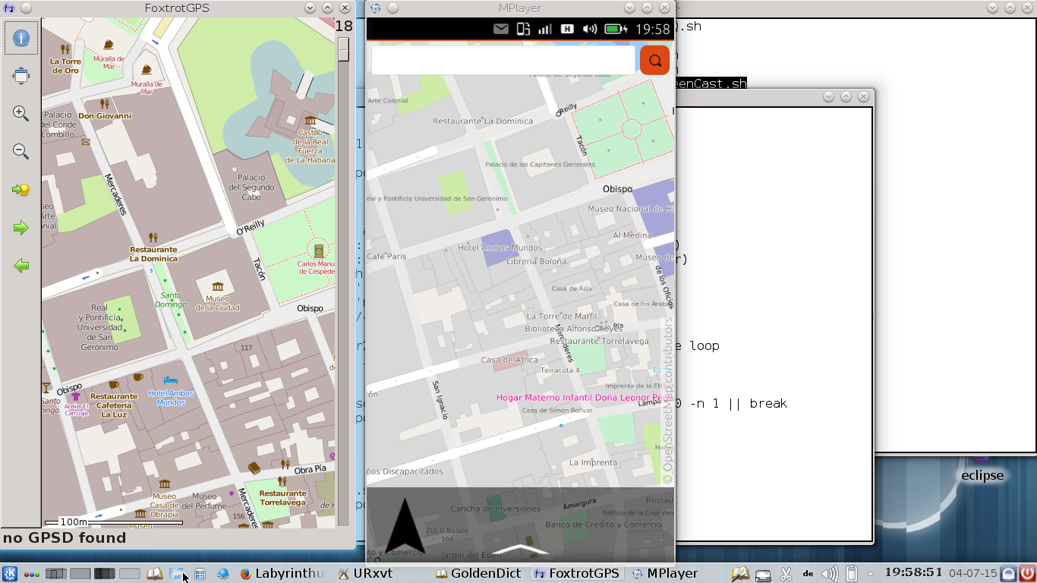
Task: Toggle fullscreen mode in FoxtrotGPS toolbar
Action: pos(21,76)
